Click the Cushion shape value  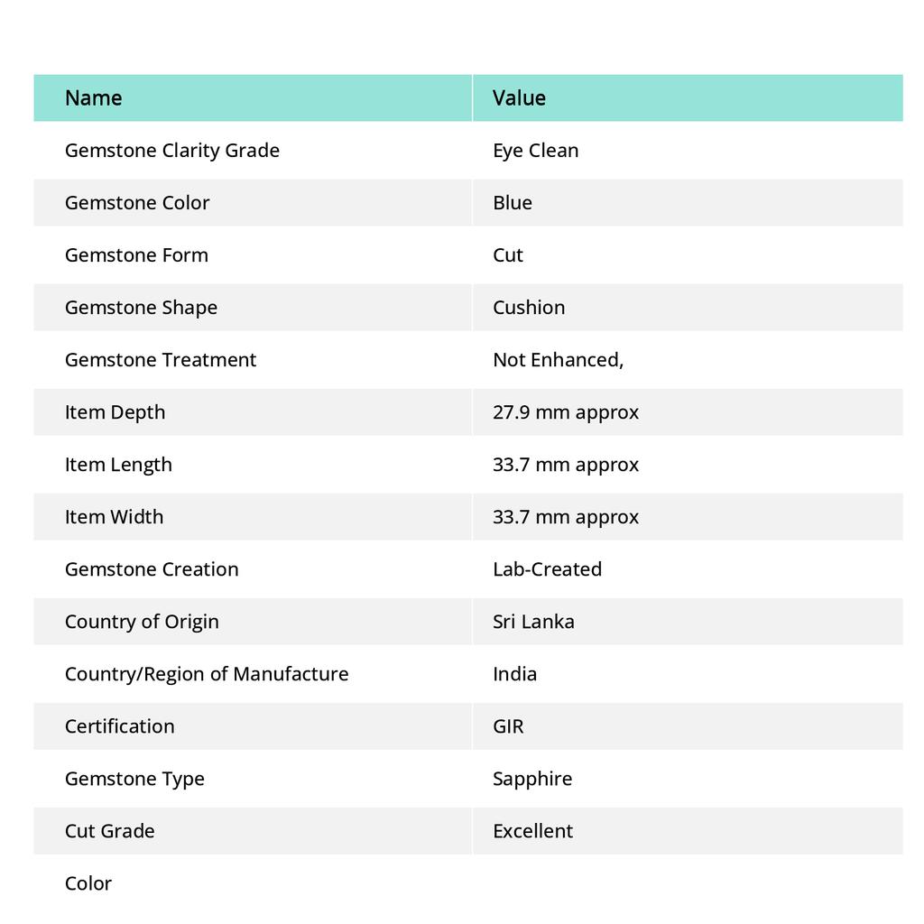[529, 308]
